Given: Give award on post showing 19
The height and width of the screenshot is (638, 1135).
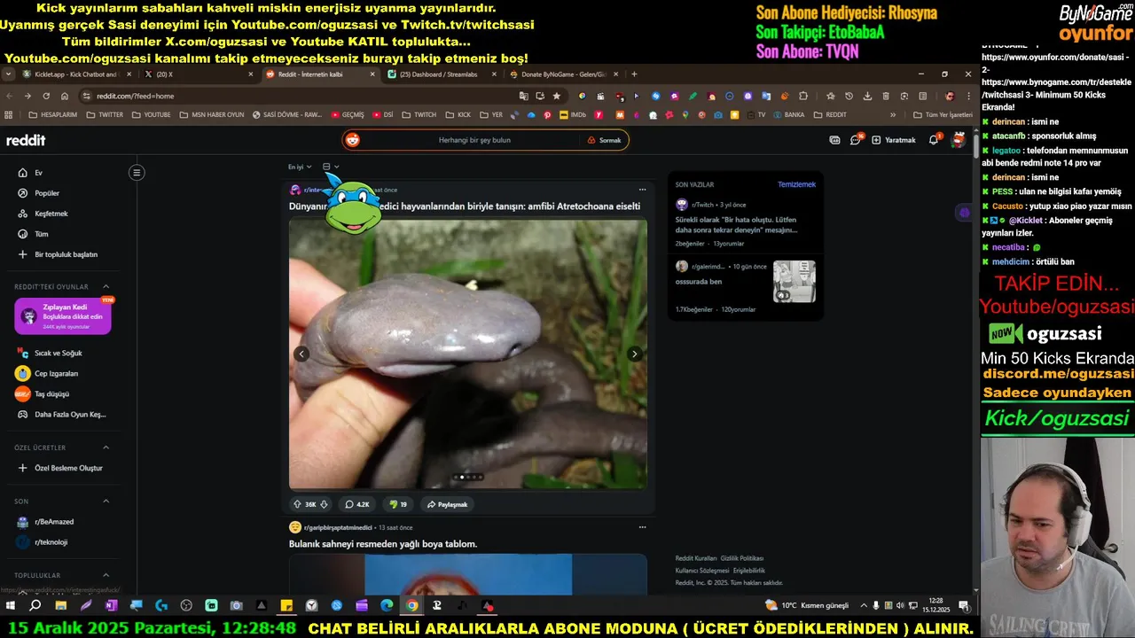Looking at the screenshot, I should 398,504.
